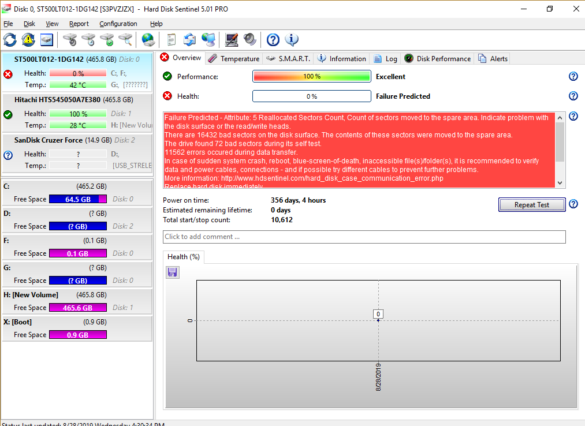
Task: Open the View menu
Action: pyautogui.click(x=52, y=24)
